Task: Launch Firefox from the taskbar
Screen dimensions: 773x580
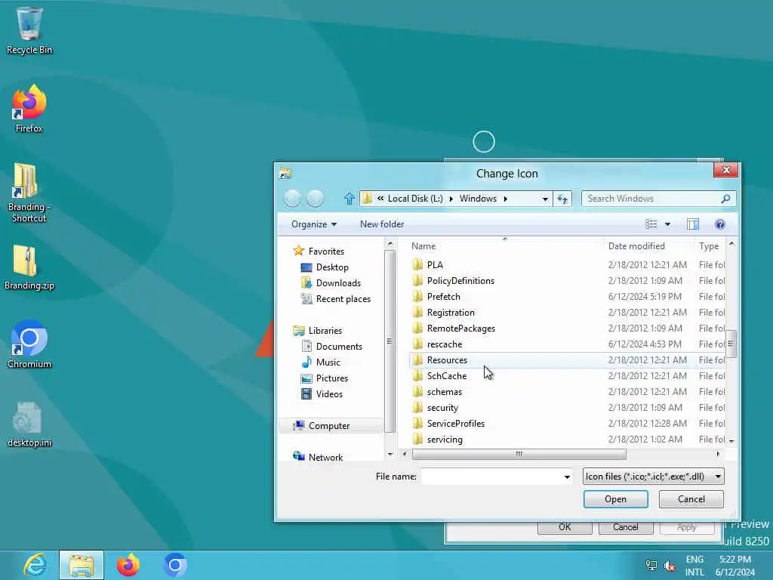Action: point(128,565)
